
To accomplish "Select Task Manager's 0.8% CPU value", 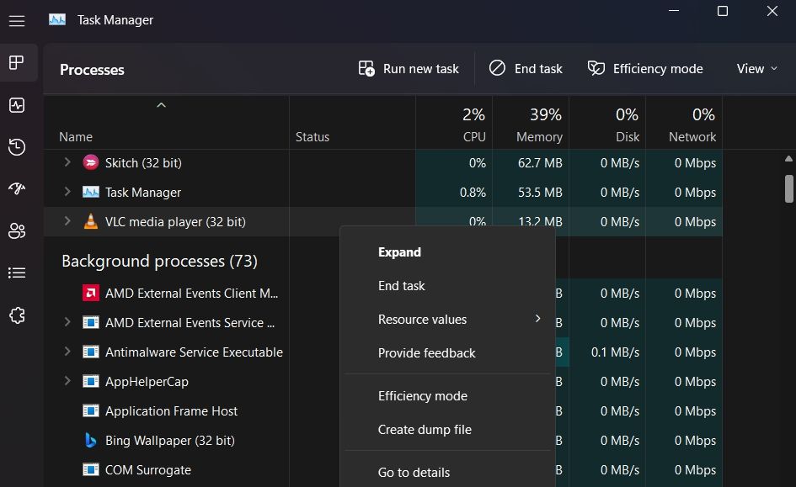I will 473,192.
